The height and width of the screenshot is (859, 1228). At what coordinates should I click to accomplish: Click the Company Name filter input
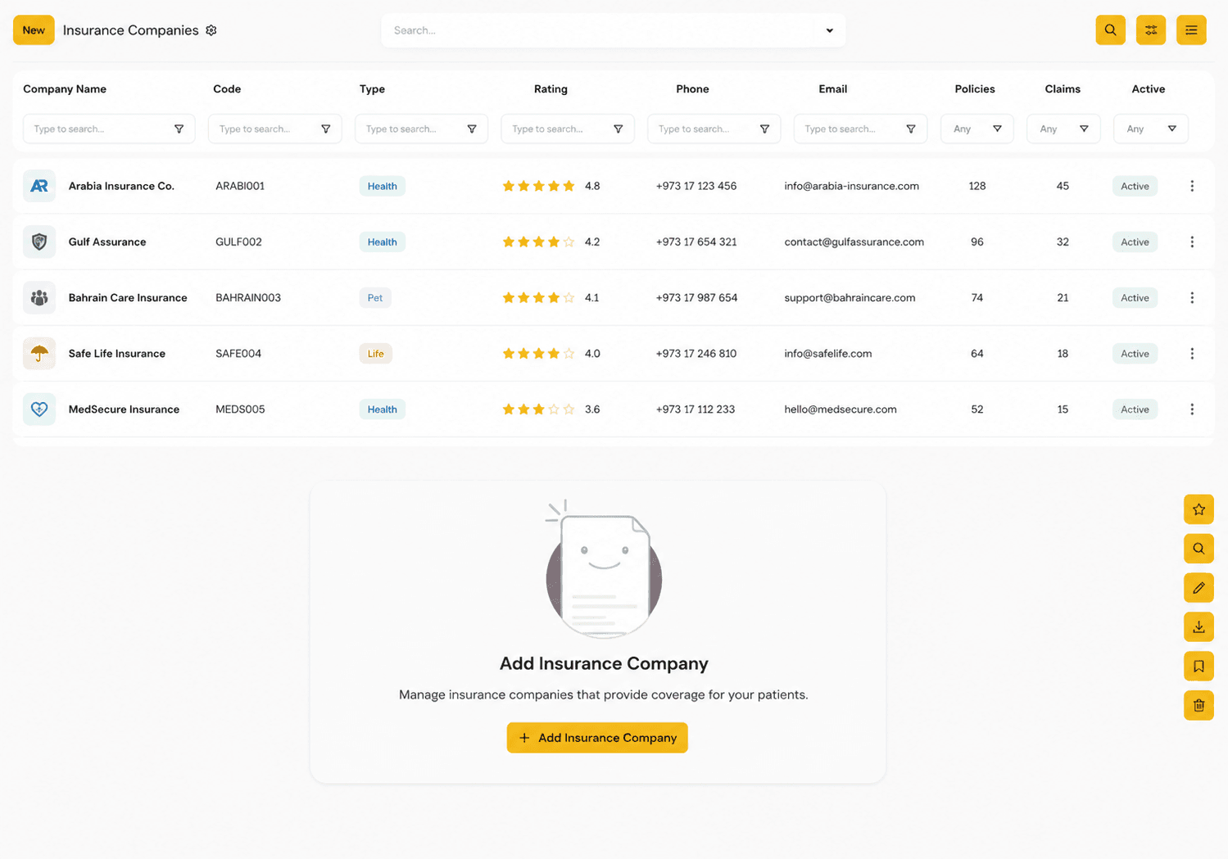tap(109, 129)
